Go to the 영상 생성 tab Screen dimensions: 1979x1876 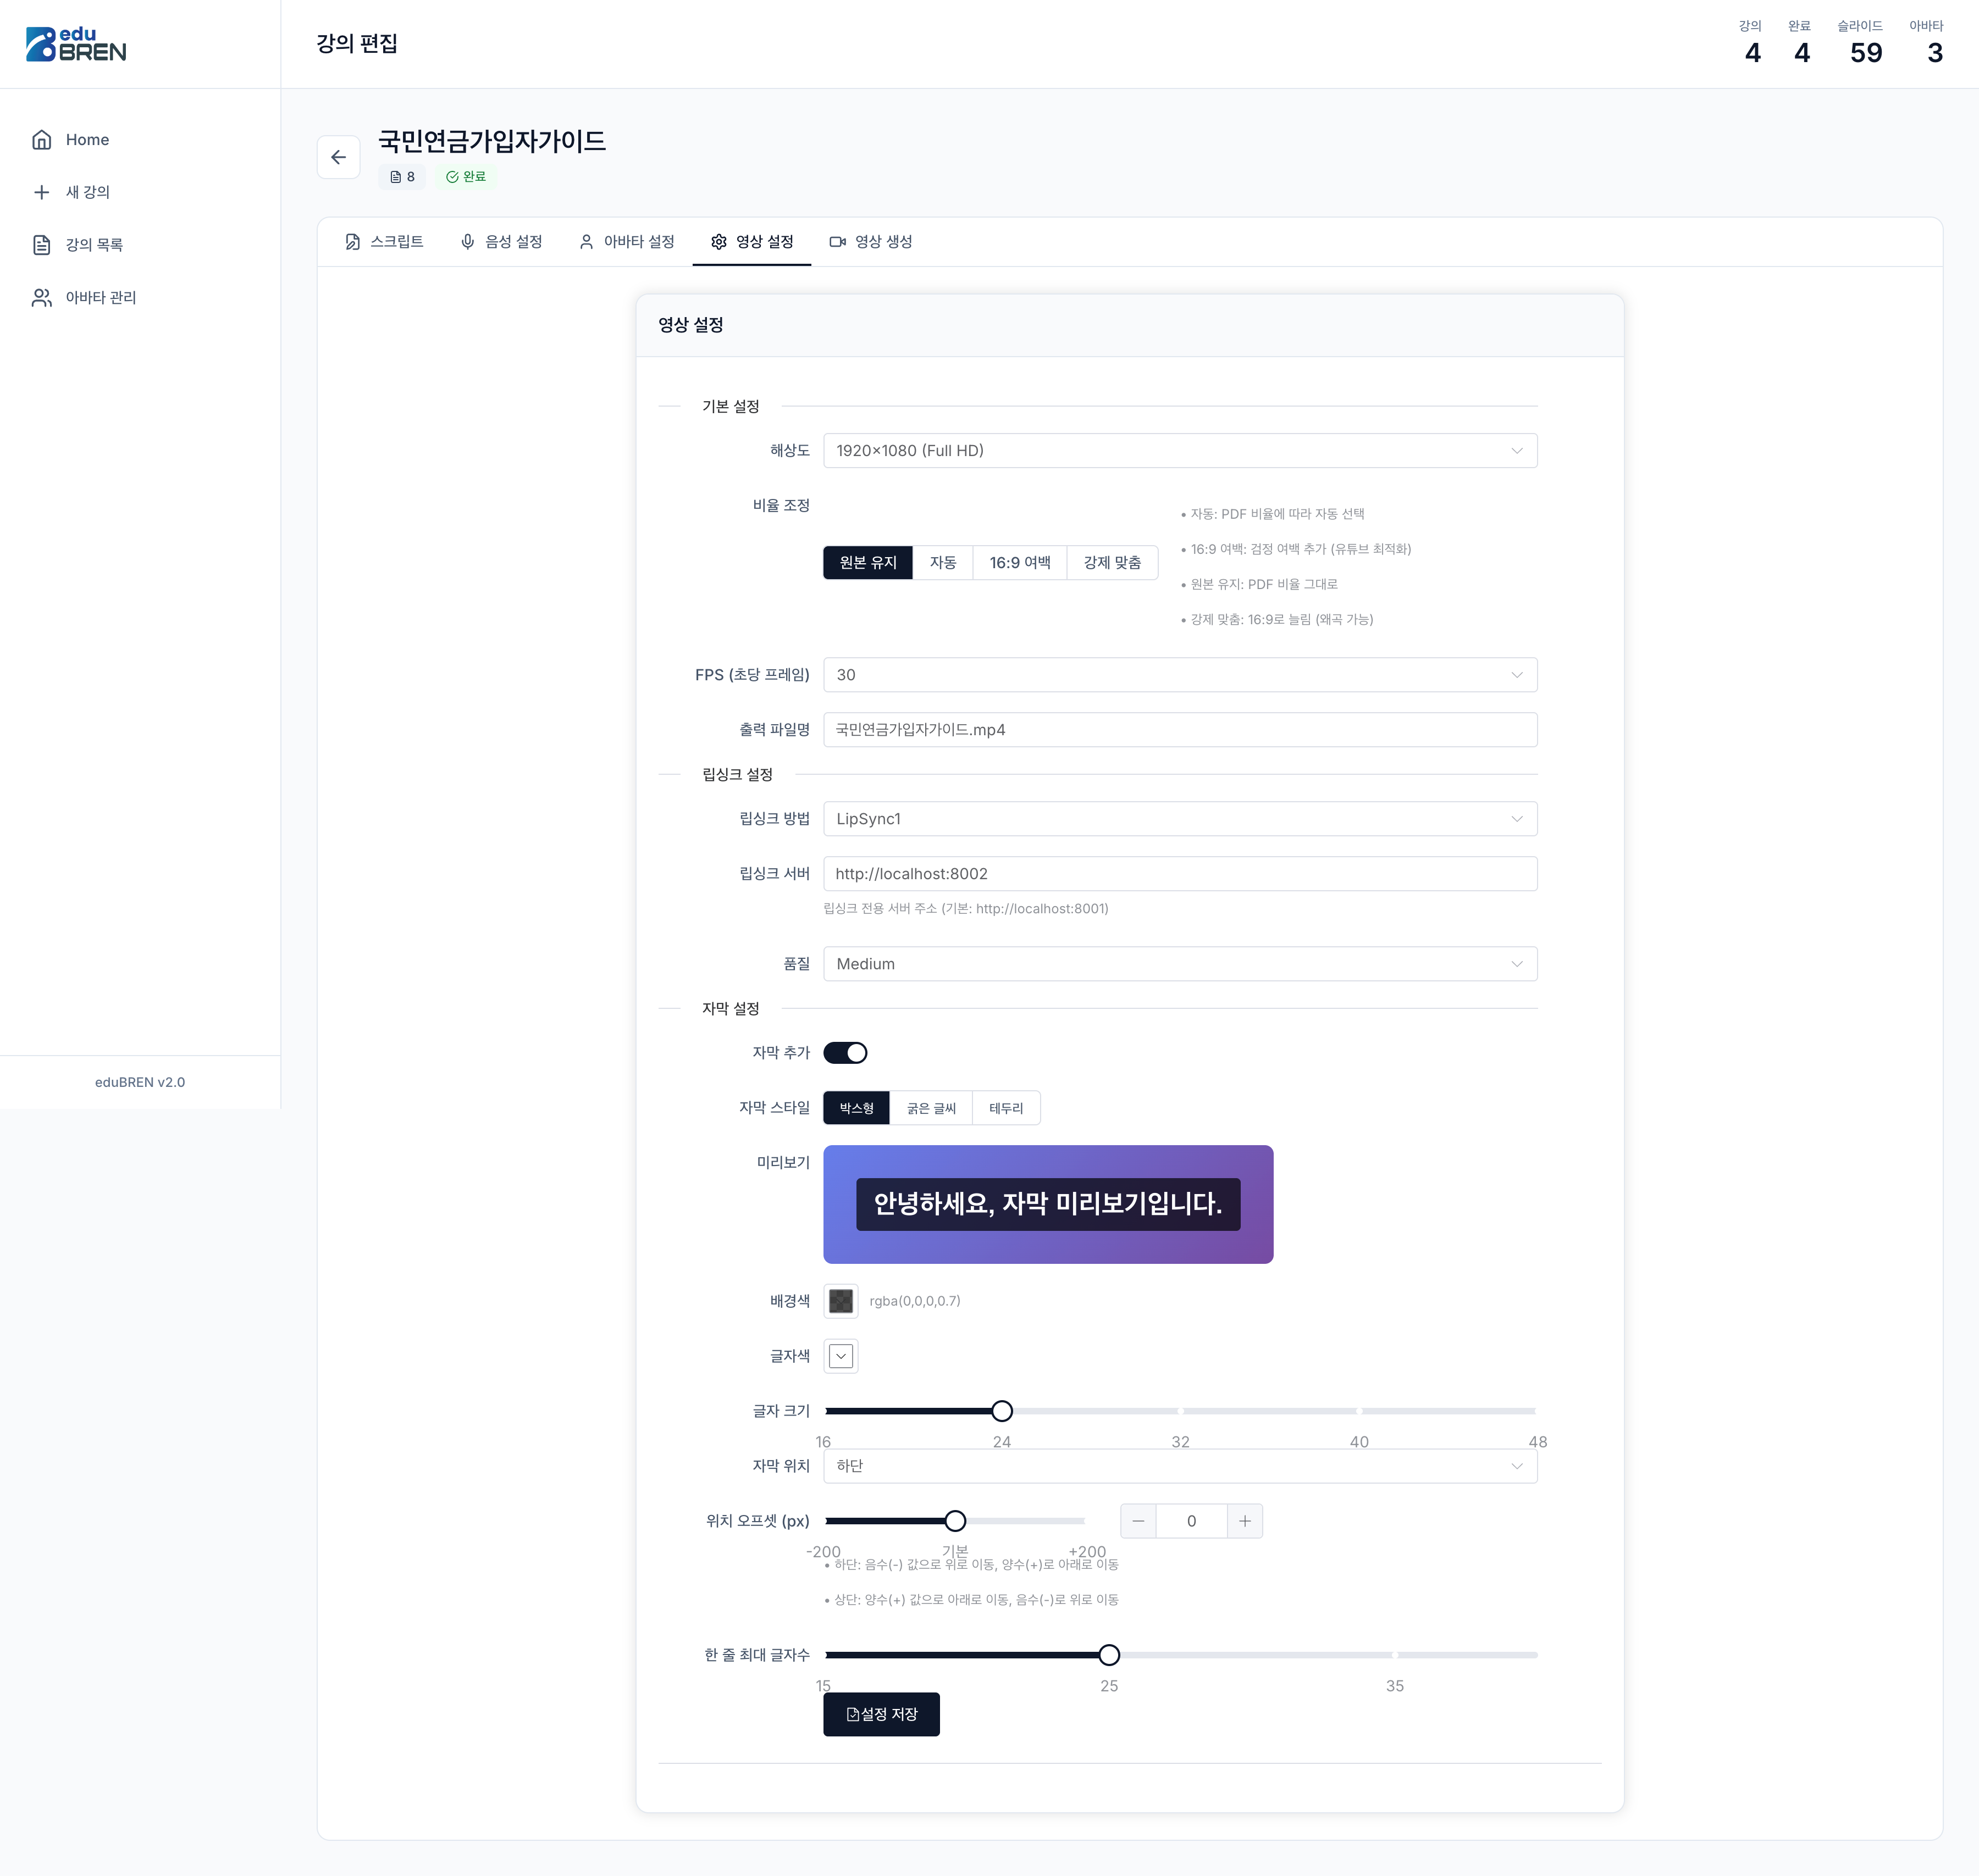point(870,242)
